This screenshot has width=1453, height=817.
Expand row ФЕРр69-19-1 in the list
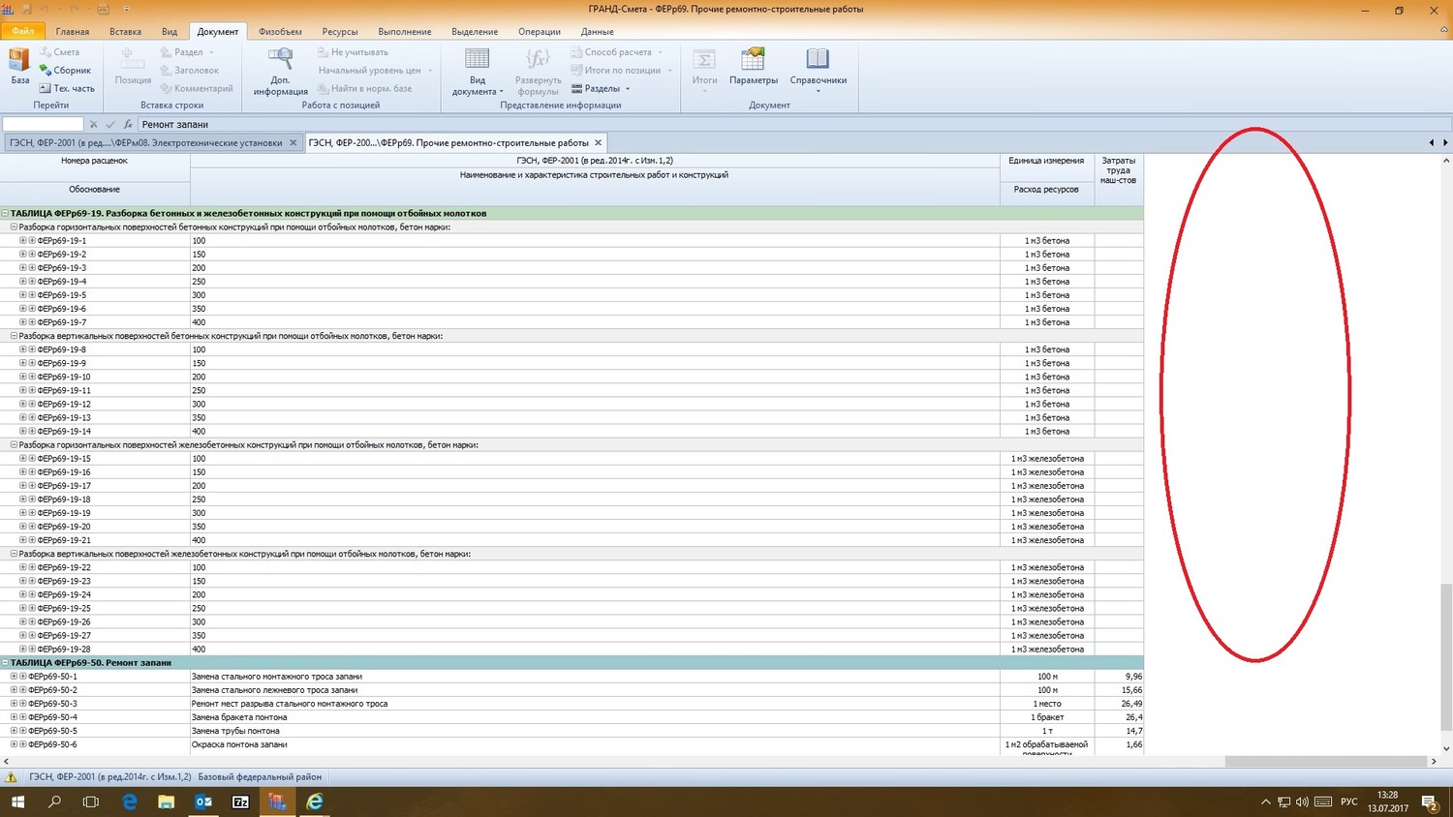[x=23, y=241]
